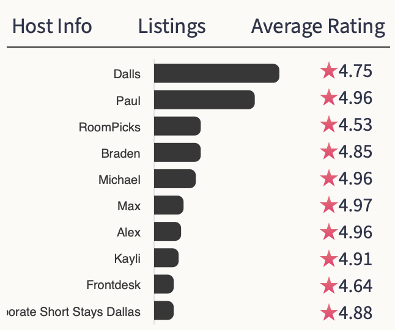The image size is (395, 330).
Task: Click the star beside Braden's 4.85 rating
Action: (x=328, y=151)
